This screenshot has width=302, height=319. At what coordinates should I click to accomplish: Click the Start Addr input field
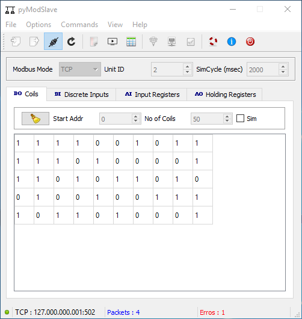(x=116, y=119)
